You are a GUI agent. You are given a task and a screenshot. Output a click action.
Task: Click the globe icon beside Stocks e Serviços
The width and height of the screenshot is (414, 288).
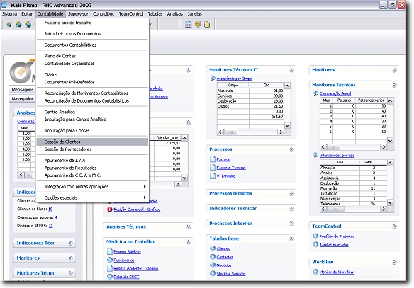[x=213, y=273]
